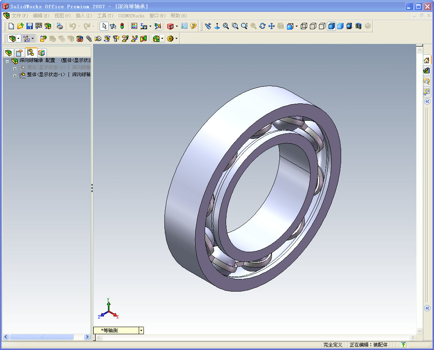Open the 编辑(E) menu
This screenshot has width=434, height=350.
pyautogui.click(x=41, y=16)
